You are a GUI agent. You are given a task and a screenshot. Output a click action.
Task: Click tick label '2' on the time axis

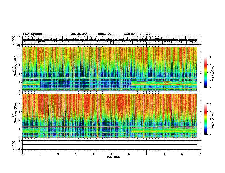point(58,154)
